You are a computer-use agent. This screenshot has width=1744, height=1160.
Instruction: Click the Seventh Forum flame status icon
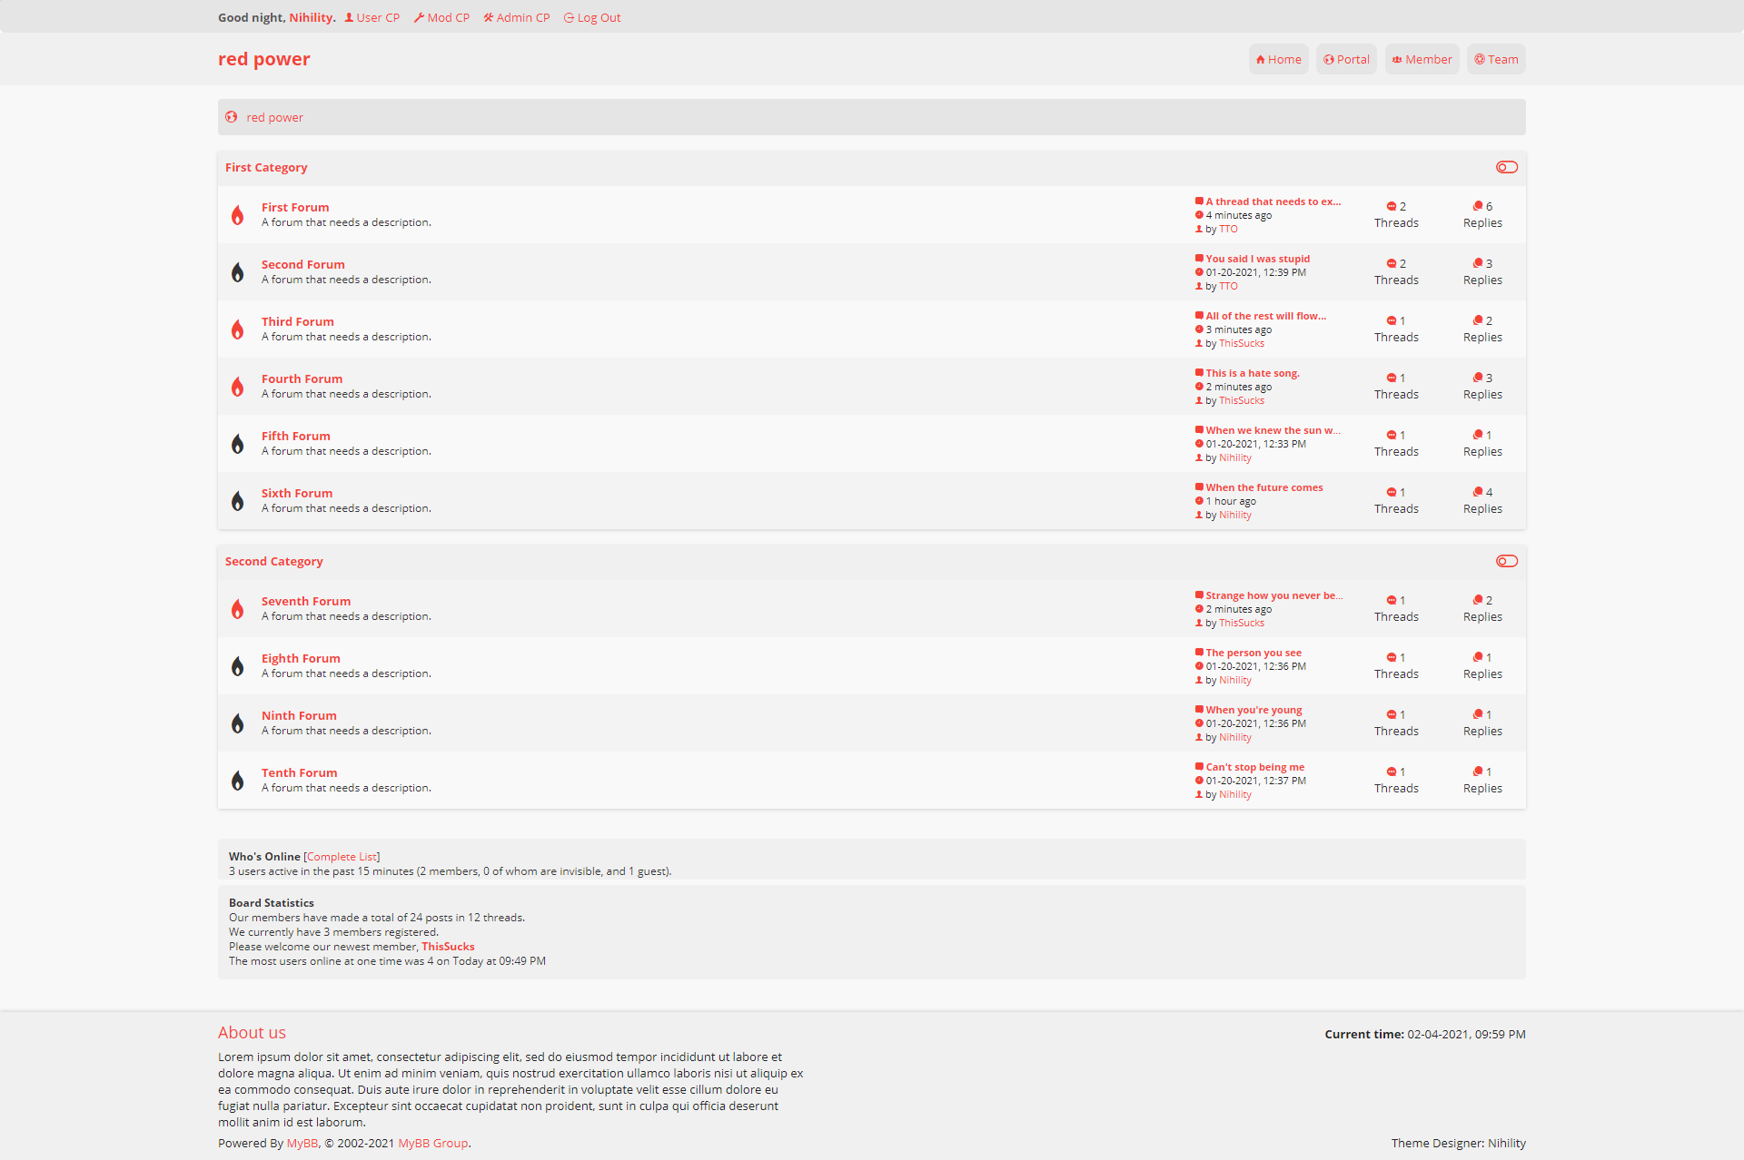click(237, 609)
